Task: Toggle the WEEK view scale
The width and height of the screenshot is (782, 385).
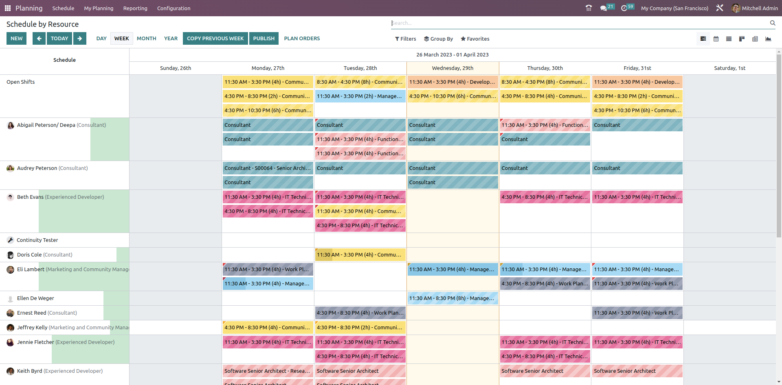Action: click(x=121, y=38)
